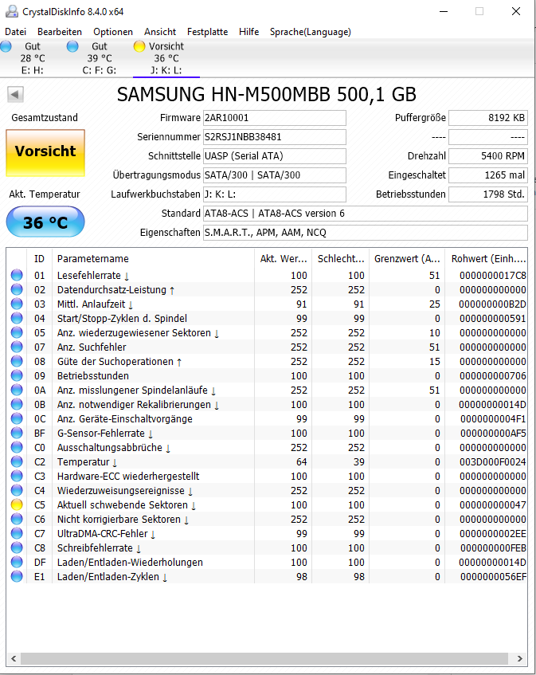Select the yellow status icon for J: K: L: drive
This screenshot has width=536, height=675.
click(139, 46)
